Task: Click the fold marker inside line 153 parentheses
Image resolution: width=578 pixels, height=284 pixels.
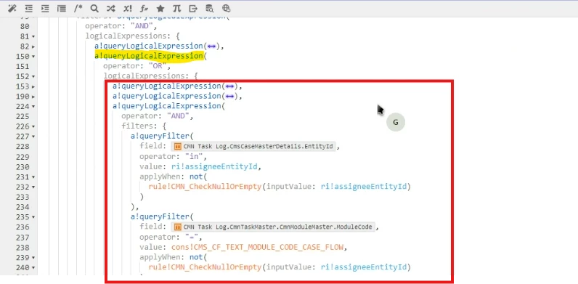Action: point(229,86)
